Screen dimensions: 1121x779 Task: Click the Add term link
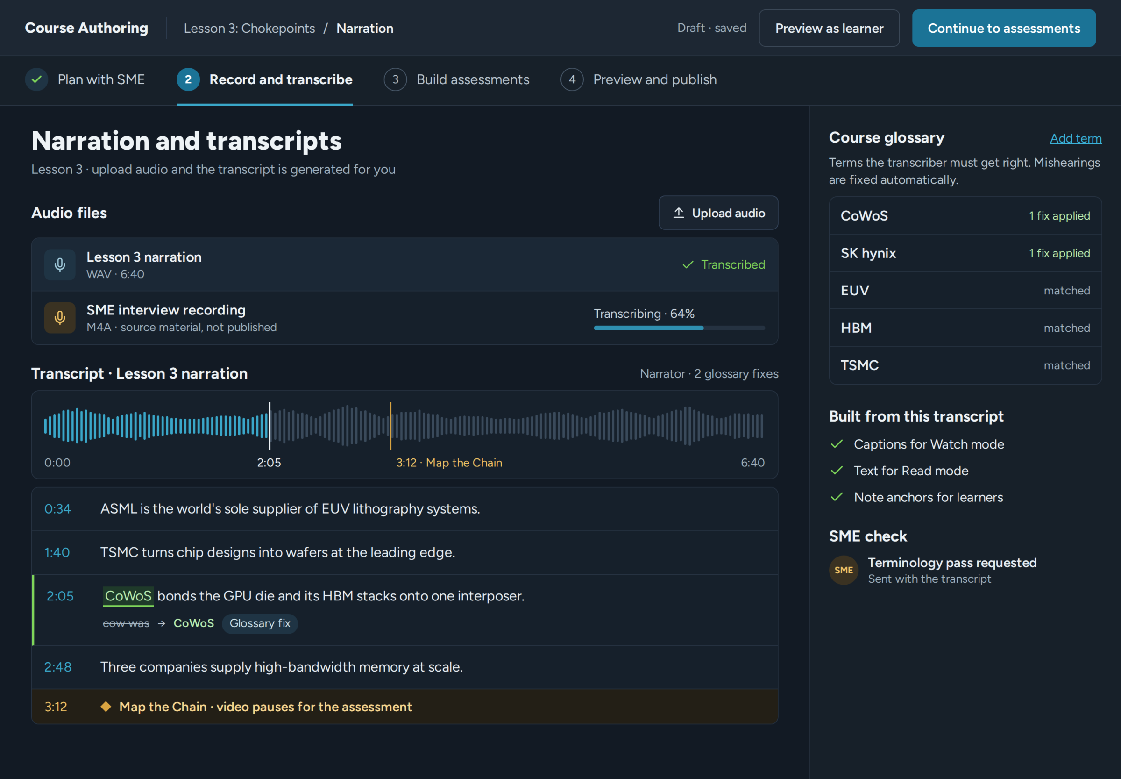click(1076, 139)
